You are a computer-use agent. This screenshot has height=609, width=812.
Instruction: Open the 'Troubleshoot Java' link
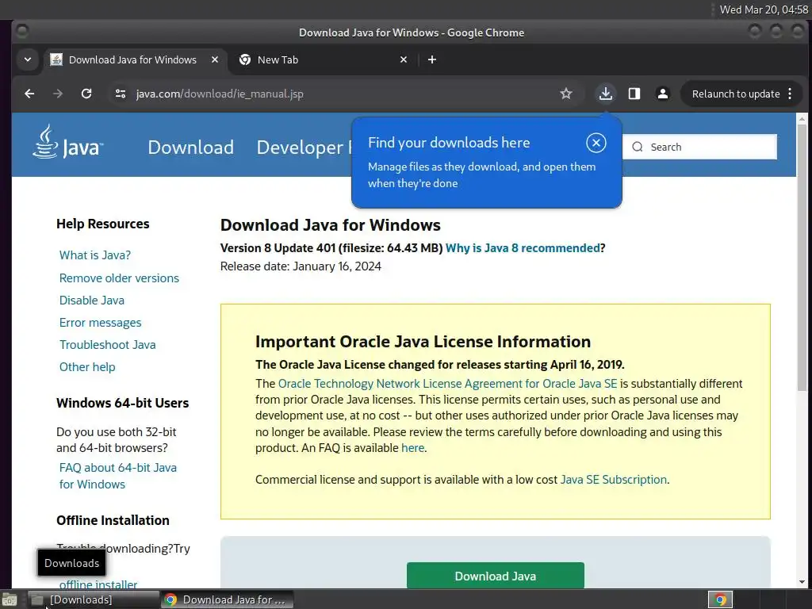point(107,345)
